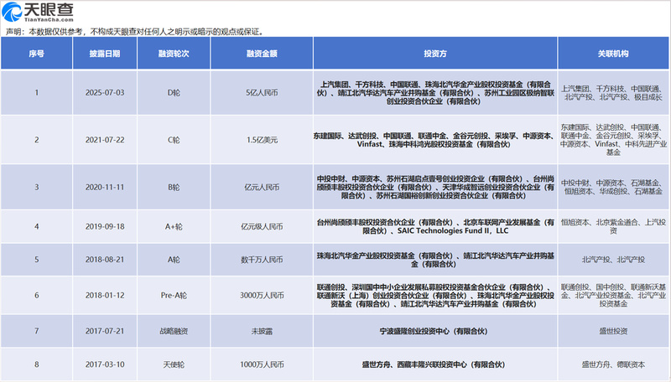The width and height of the screenshot is (671, 382).
Task: Click related cell 恒旭资本、北京紫金道合
Action: [613, 226]
